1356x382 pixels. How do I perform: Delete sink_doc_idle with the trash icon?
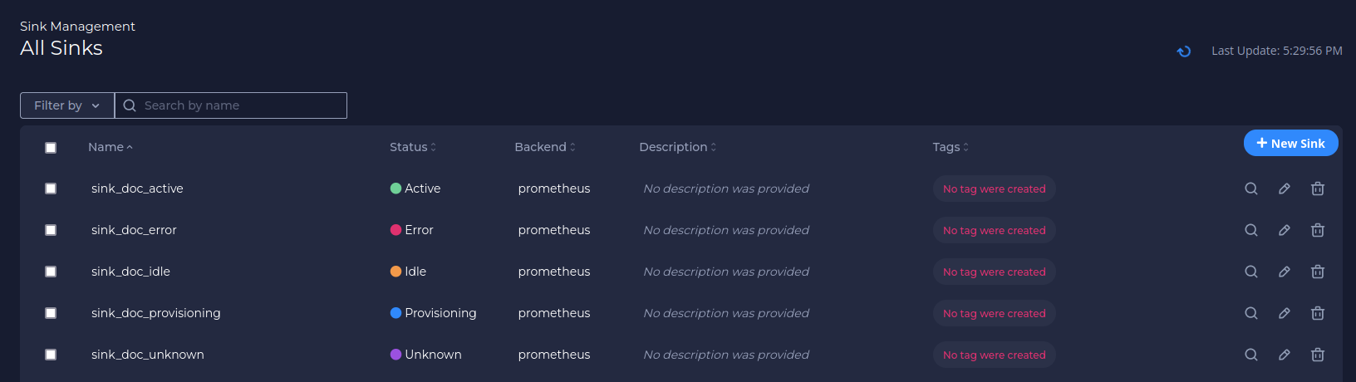pos(1317,272)
